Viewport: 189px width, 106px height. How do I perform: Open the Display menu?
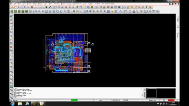[29, 4]
